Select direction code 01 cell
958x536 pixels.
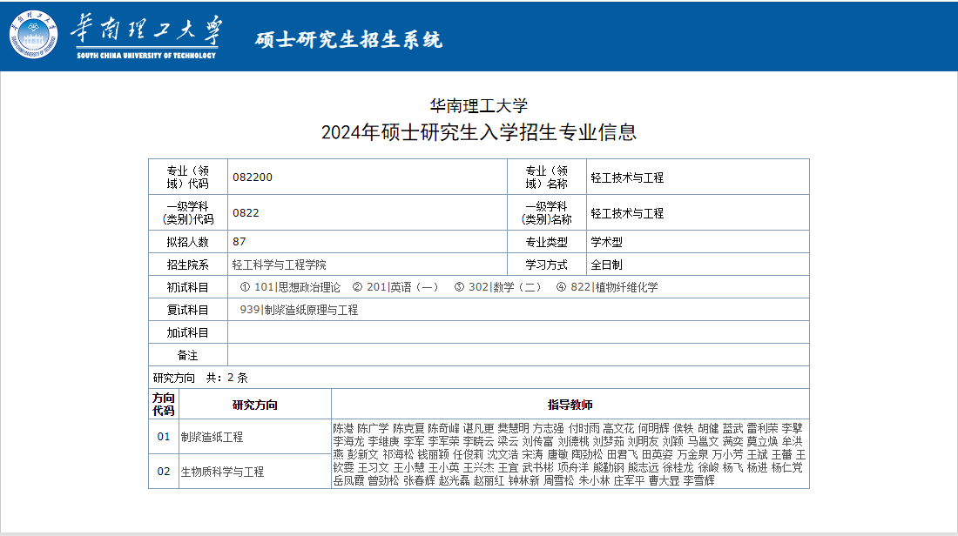coord(163,437)
